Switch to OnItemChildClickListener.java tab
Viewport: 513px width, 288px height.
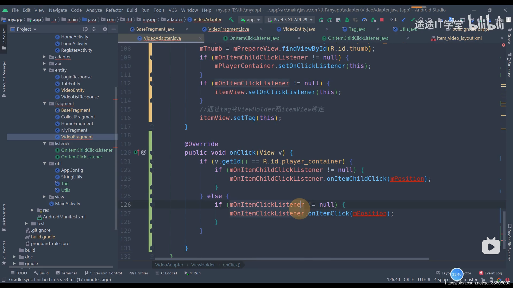[358, 38]
